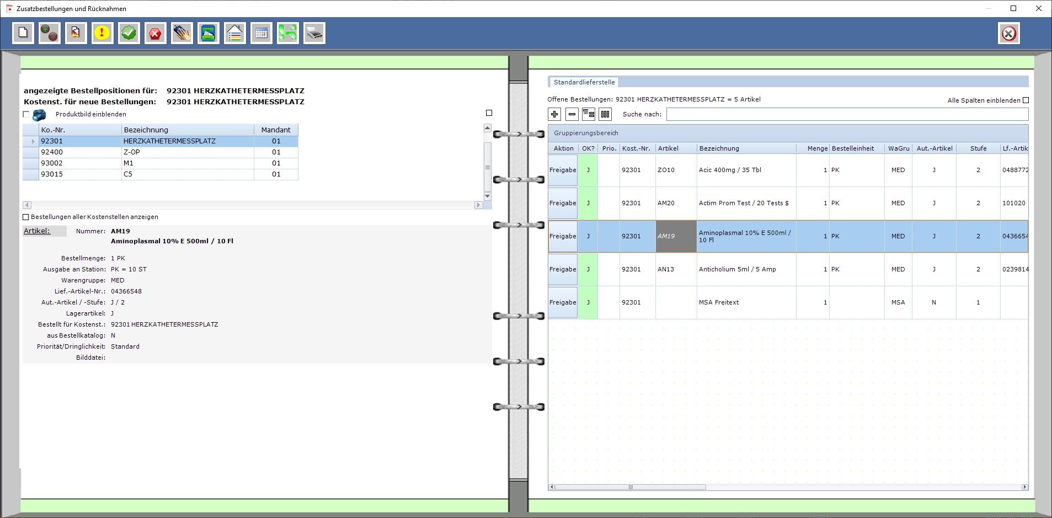The height and width of the screenshot is (518, 1052).
Task: Toggle the 'Produktbild einblenden' checkbox
Action: click(26, 114)
